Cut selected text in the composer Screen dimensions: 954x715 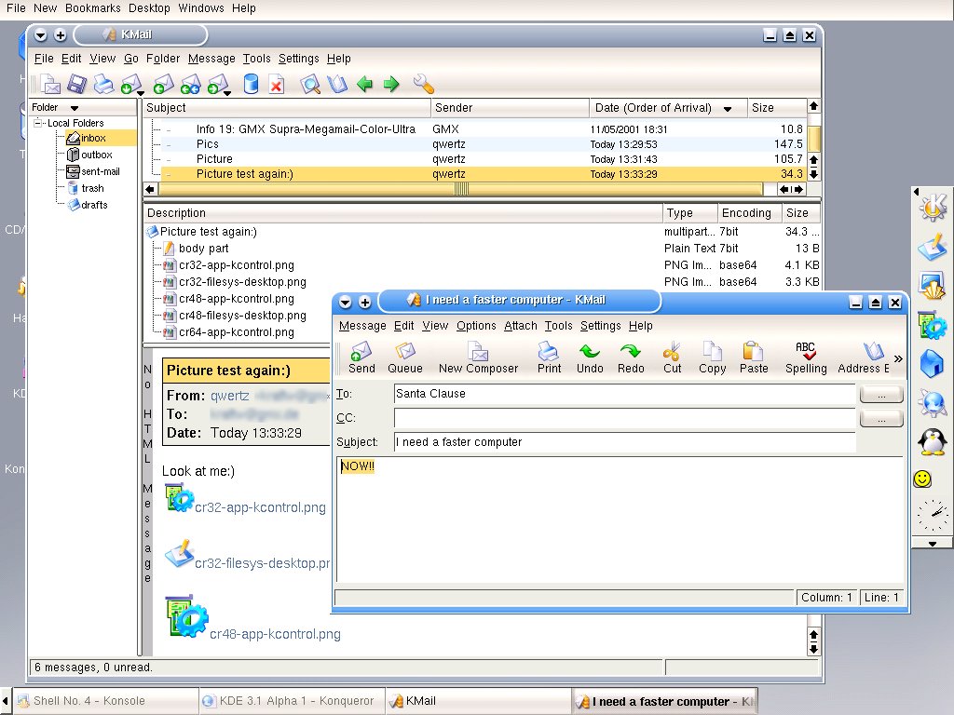[x=673, y=357]
